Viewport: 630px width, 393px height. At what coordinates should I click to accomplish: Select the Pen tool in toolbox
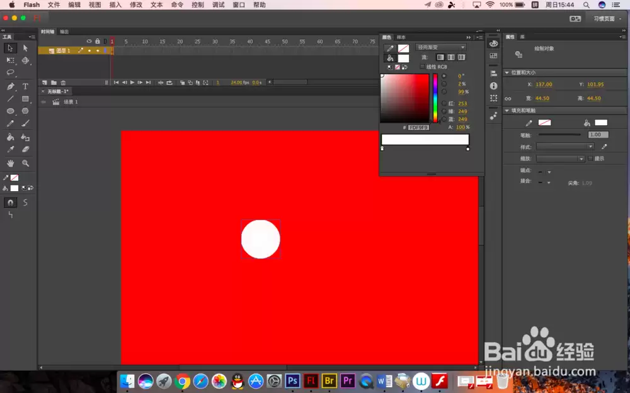[x=11, y=86]
